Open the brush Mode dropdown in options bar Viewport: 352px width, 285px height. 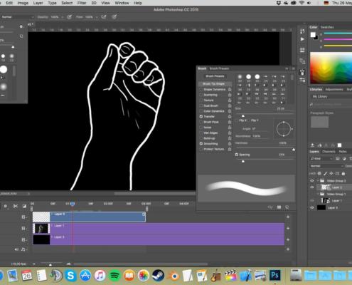pyautogui.click(x=17, y=17)
